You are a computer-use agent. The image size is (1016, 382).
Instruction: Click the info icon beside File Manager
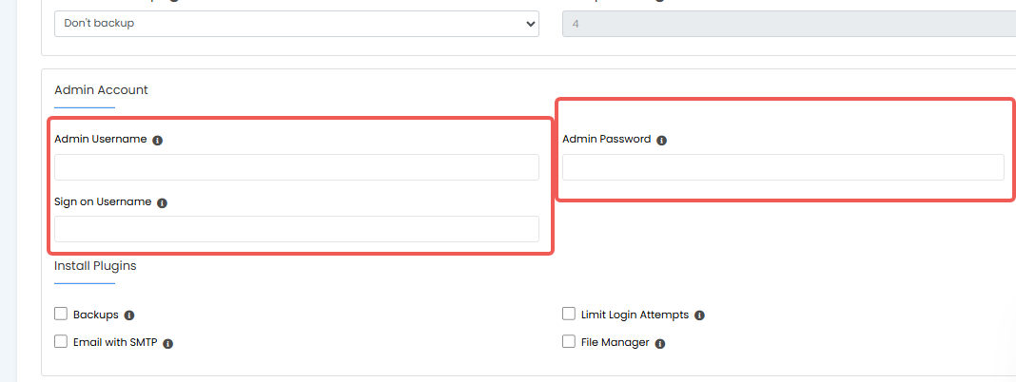click(659, 344)
